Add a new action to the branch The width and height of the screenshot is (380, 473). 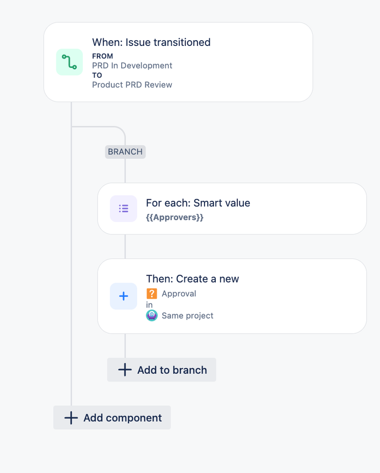(x=162, y=370)
